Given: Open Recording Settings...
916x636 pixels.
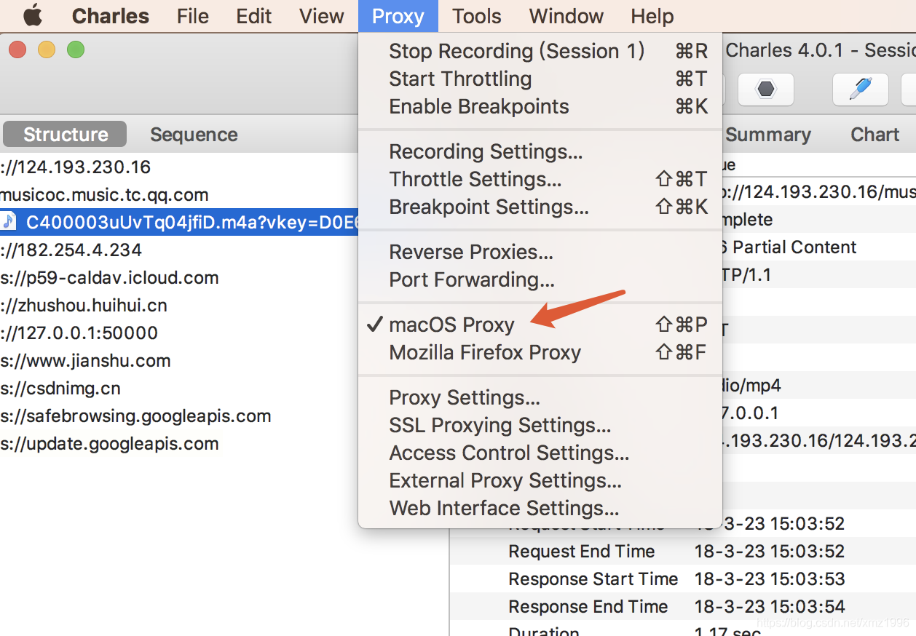Looking at the screenshot, I should coord(540,151).
